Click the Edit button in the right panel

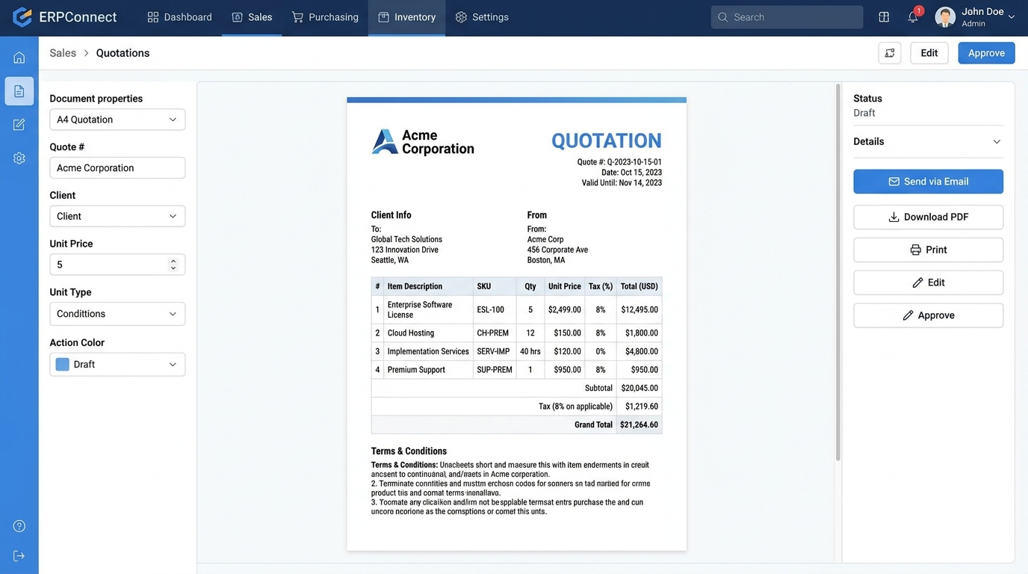point(928,283)
